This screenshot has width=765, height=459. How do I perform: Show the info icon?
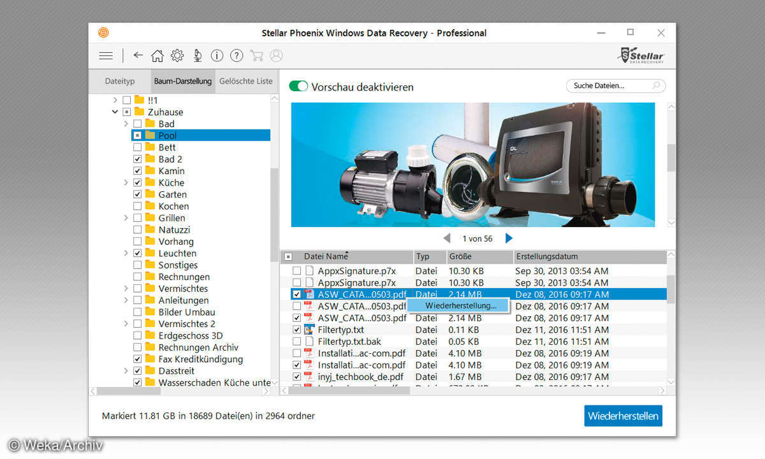217,55
